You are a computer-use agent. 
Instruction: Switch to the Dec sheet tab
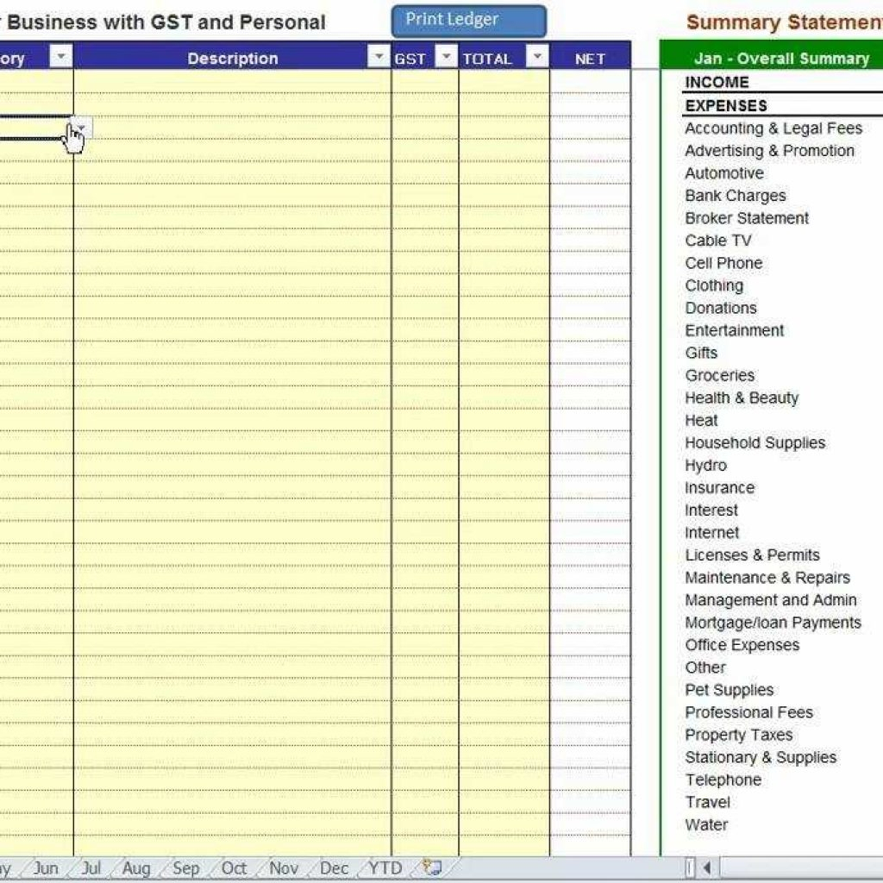tap(334, 867)
